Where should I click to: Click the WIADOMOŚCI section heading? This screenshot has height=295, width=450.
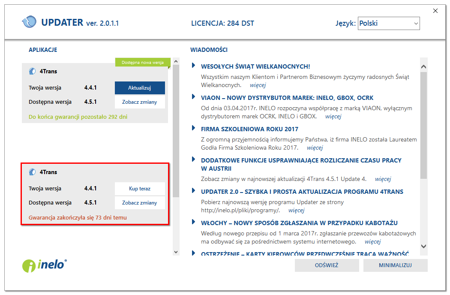click(209, 50)
